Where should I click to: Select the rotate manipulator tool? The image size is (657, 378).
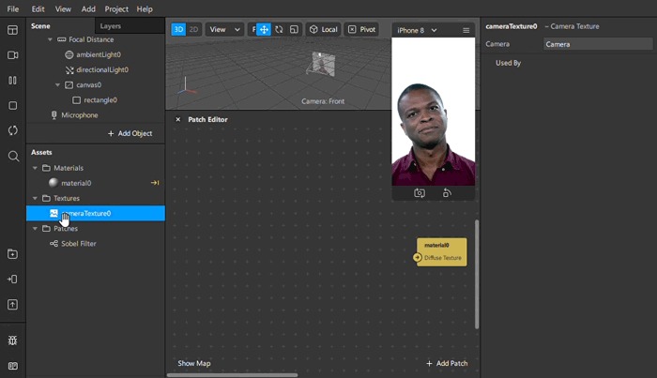point(279,30)
